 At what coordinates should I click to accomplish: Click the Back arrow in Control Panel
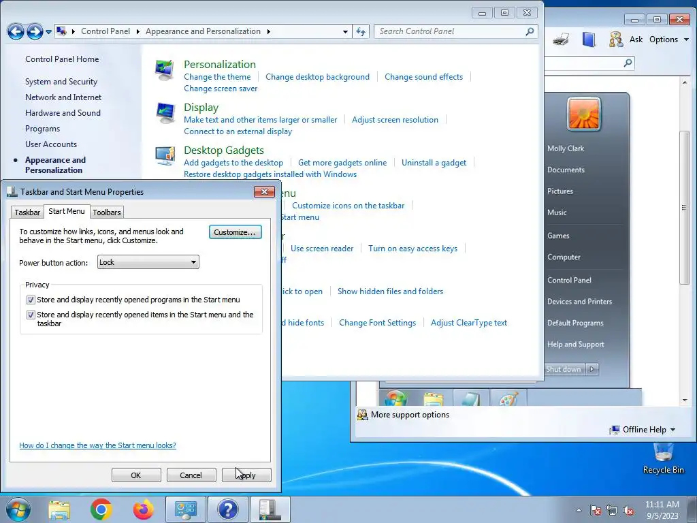click(16, 31)
